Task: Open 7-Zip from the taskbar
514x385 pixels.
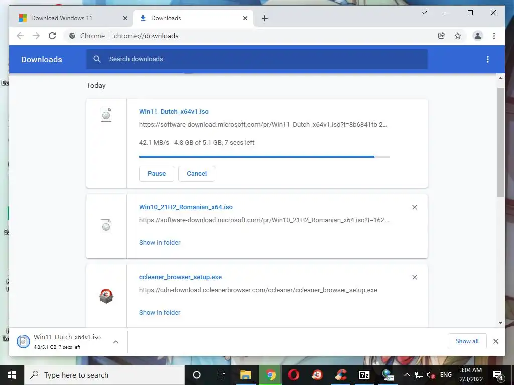Action: click(x=364, y=375)
